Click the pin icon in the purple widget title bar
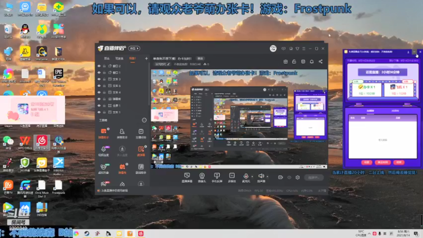This screenshot has width=423, height=238. [408, 52]
